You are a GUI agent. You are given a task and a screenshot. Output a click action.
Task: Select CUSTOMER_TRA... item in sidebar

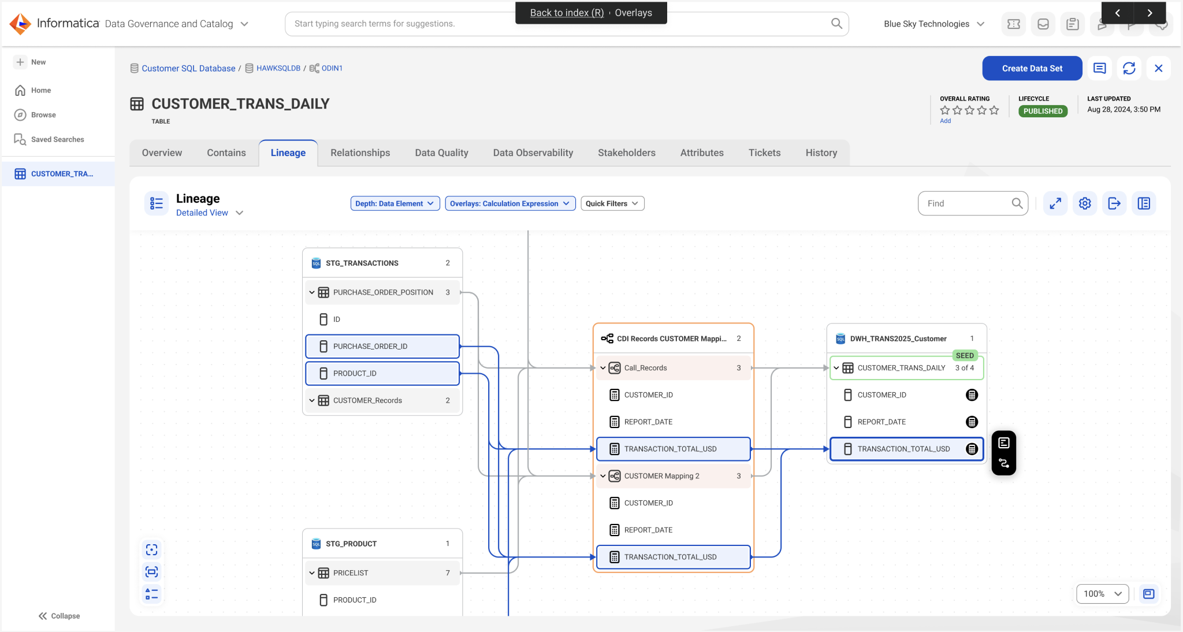click(58, 174)
